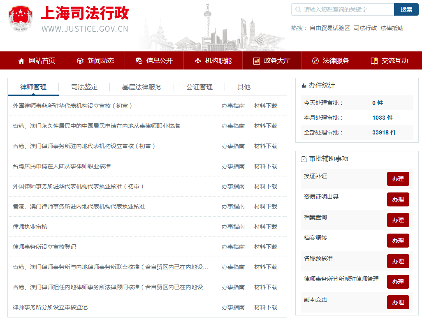The height and width of the screenshot is (322, 422).
Task: Open the 台湾居民申请在大陆从事律师职业核准 item
Action: coord(62,166)
